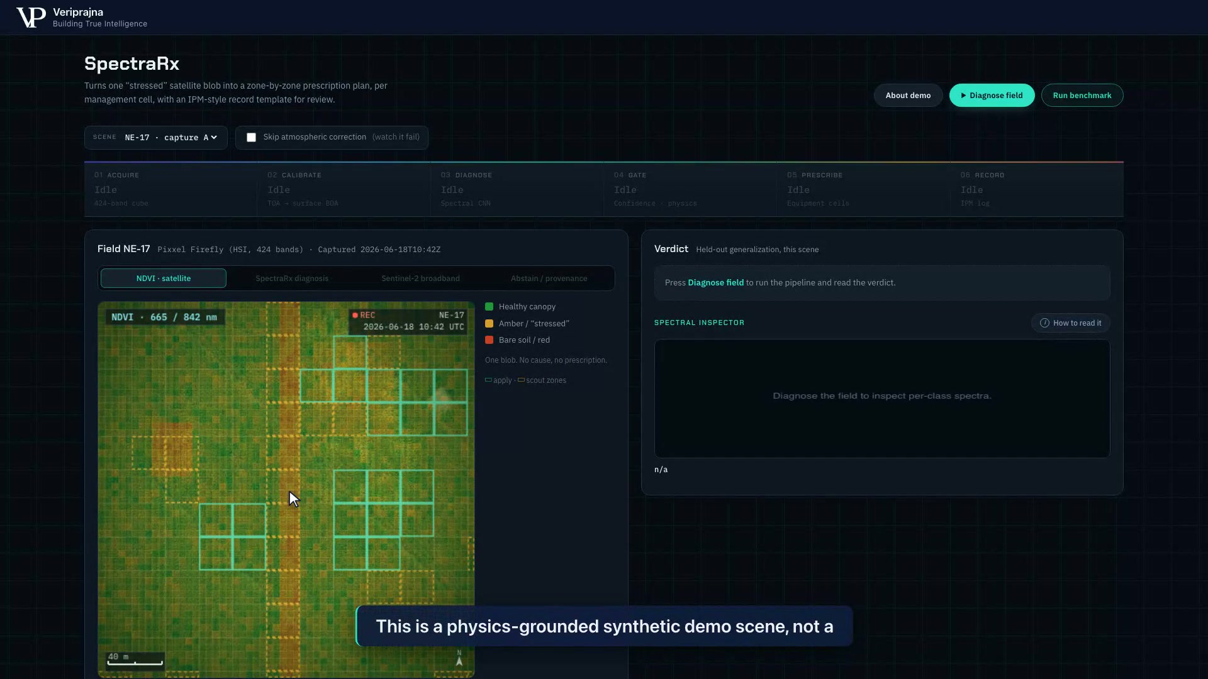Open the About demo button

click(908, 96)
